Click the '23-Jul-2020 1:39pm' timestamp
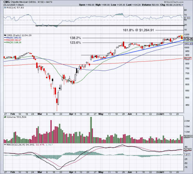 [14, 5]
